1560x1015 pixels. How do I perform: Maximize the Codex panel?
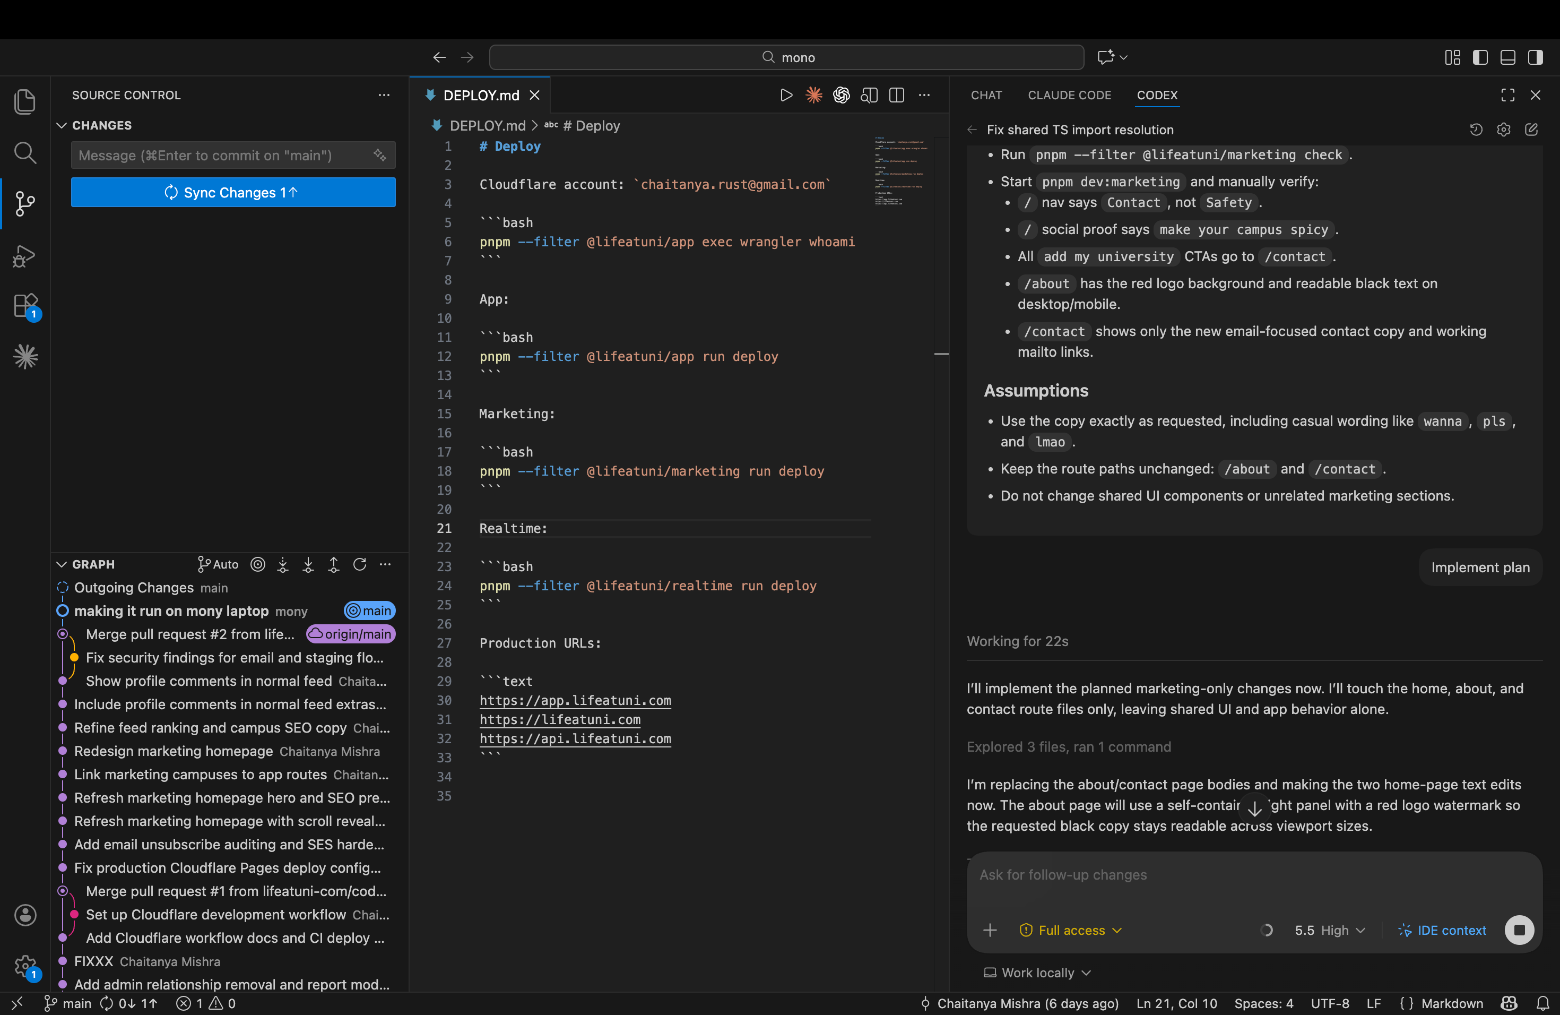pyautogui.click(x=1507, y=95)
